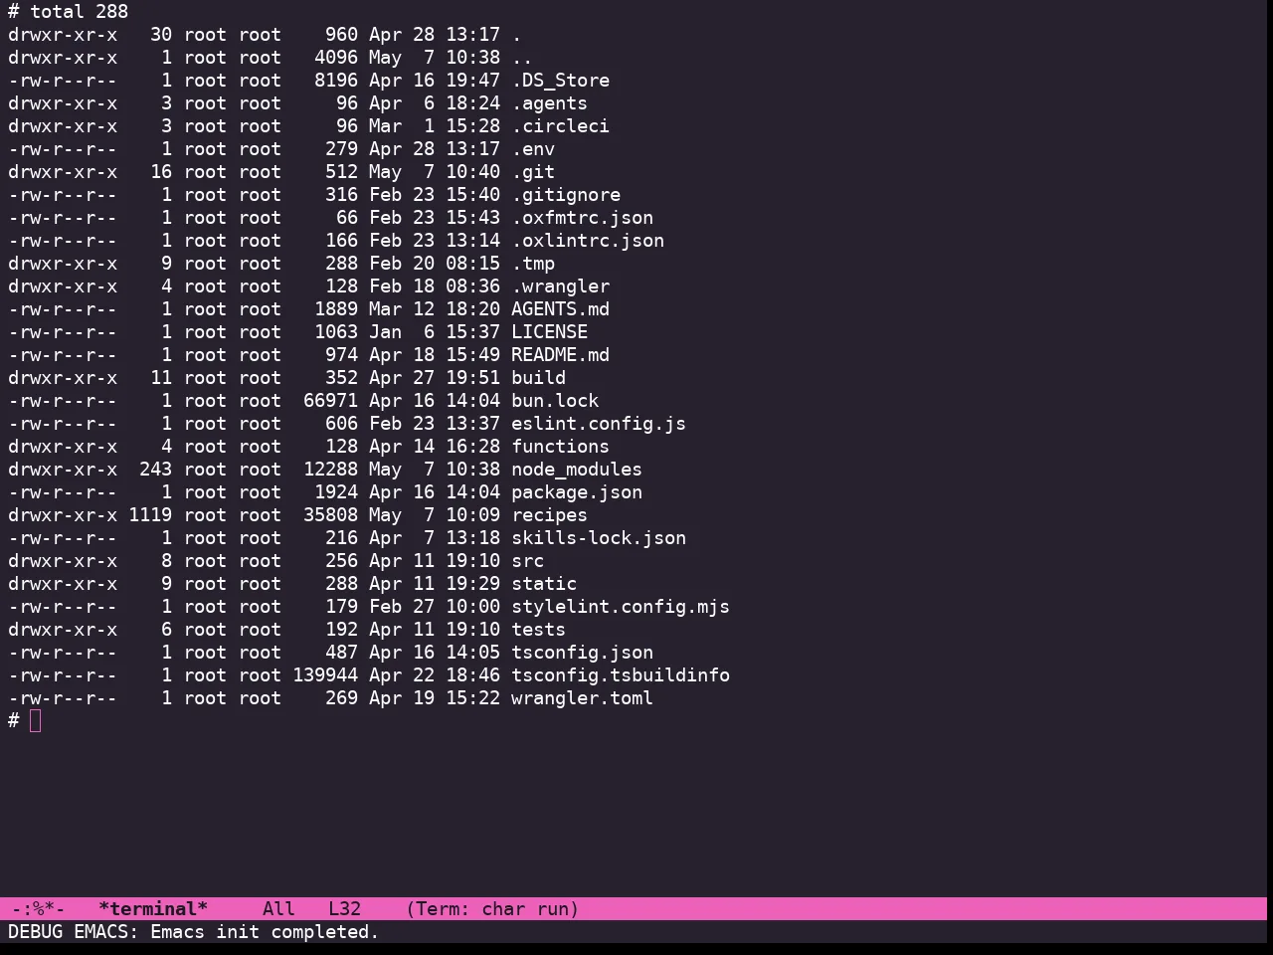Click the wrangler.toml file name

tap(582, 698)
